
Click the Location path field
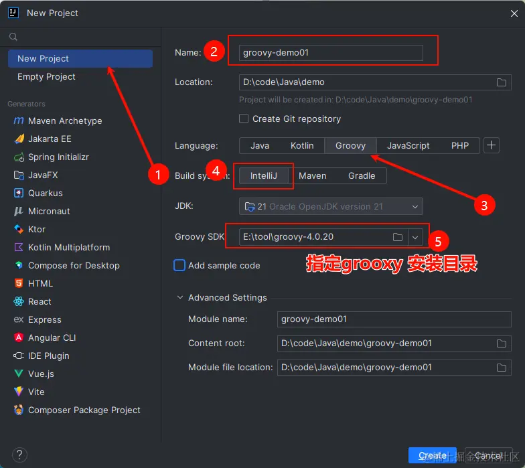tap(375, 82)
